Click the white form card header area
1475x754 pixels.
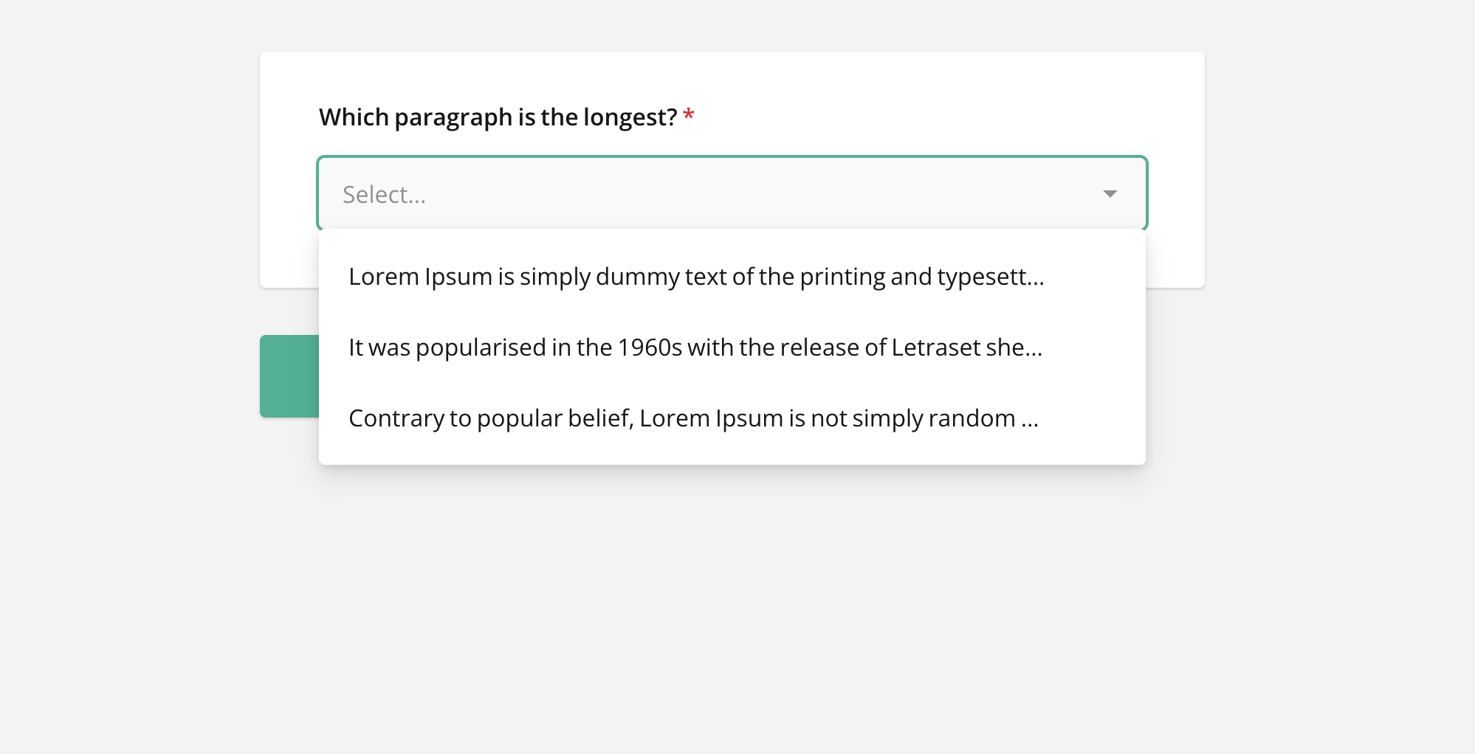(731, 74)
